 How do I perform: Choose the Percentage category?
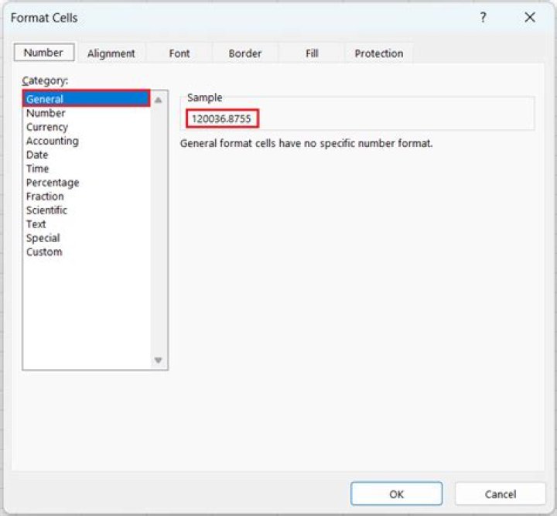[x=53, y=183]
